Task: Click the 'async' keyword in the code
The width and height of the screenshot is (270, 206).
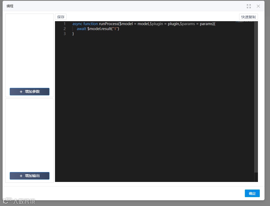Action: pos(77,24)
